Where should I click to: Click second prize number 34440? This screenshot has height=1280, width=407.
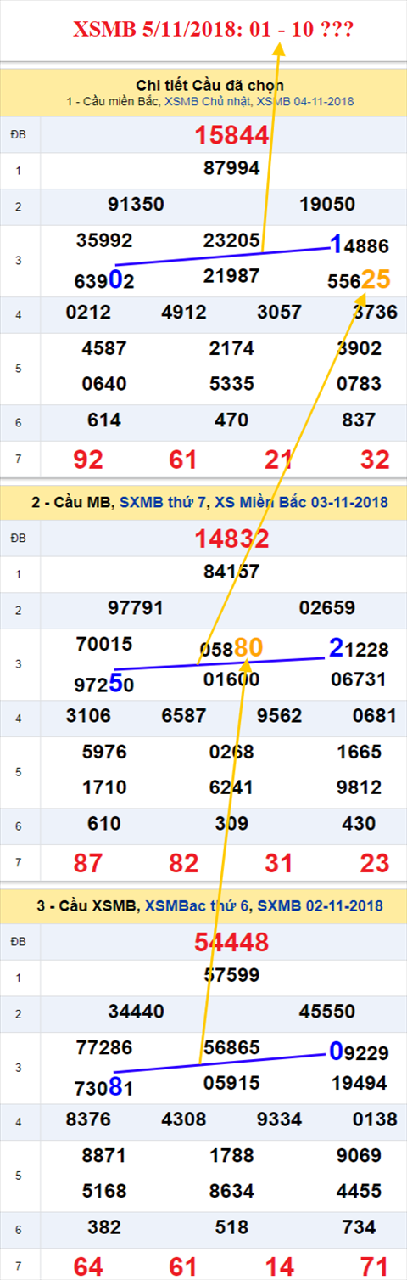136,1011
